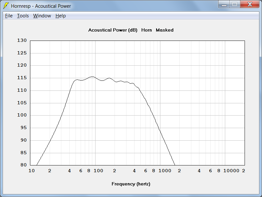Click the 'Acoustical Power (dB)' chart title
This screenshot has width=262, height=197.
coord(113,30)
